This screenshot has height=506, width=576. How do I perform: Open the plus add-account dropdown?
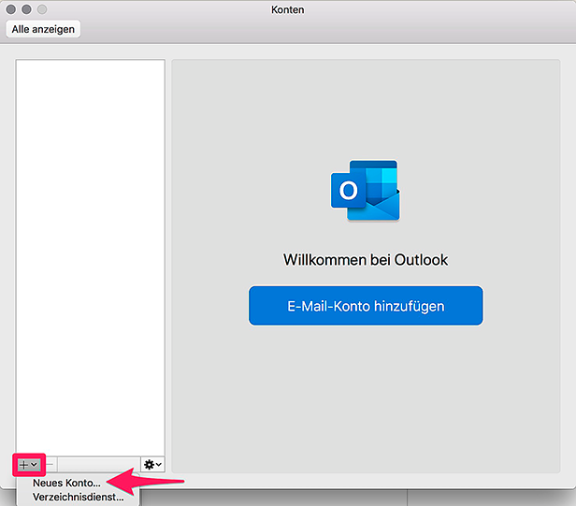coord(29,465)
